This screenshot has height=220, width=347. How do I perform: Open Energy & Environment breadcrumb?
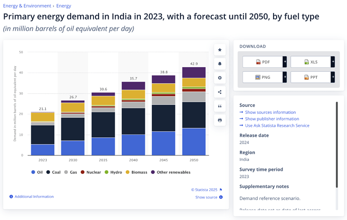pos(28,6)
